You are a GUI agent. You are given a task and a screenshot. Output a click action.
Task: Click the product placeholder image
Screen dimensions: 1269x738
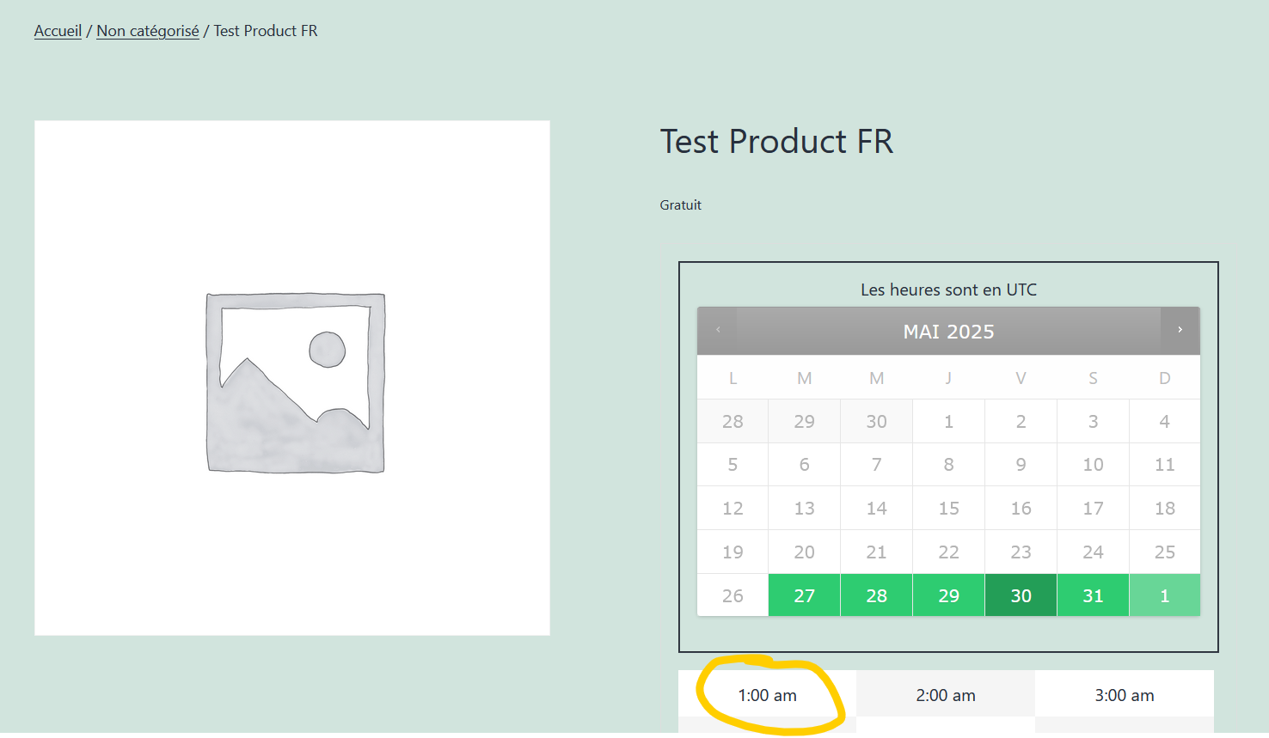(292, 378)
